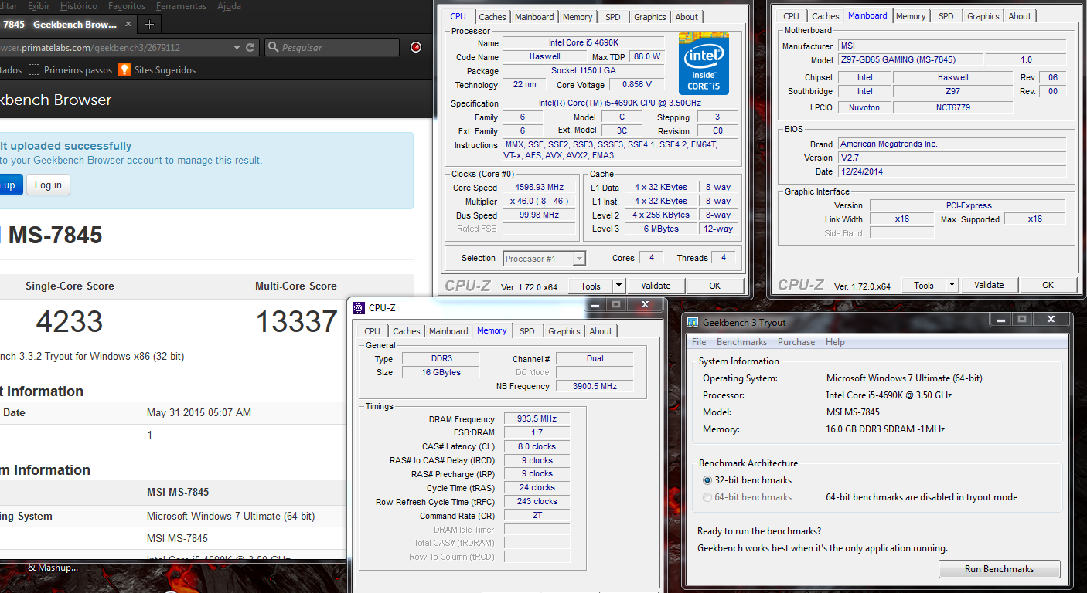This screenshot has height=593, width=1087.
Task: Open the Purchase menu in Geekbench 3
Action: [796, 342]
